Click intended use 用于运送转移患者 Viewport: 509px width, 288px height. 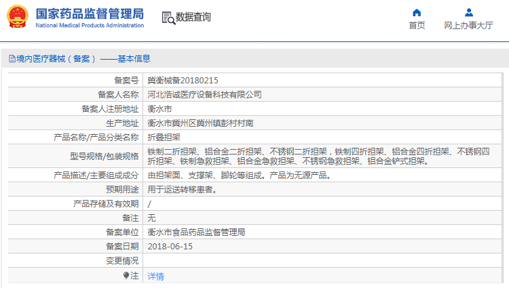[x=183, y=189]
